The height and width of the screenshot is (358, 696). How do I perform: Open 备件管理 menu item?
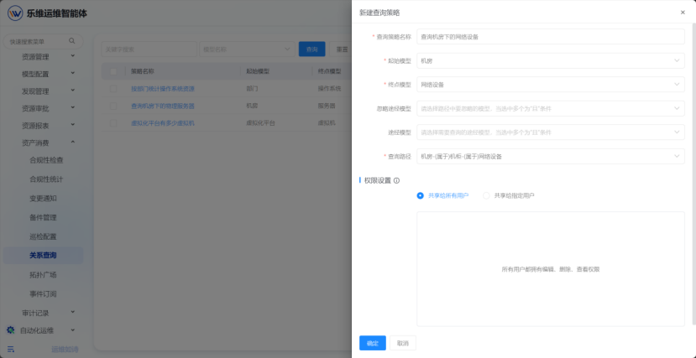click(x=43, y=217)
